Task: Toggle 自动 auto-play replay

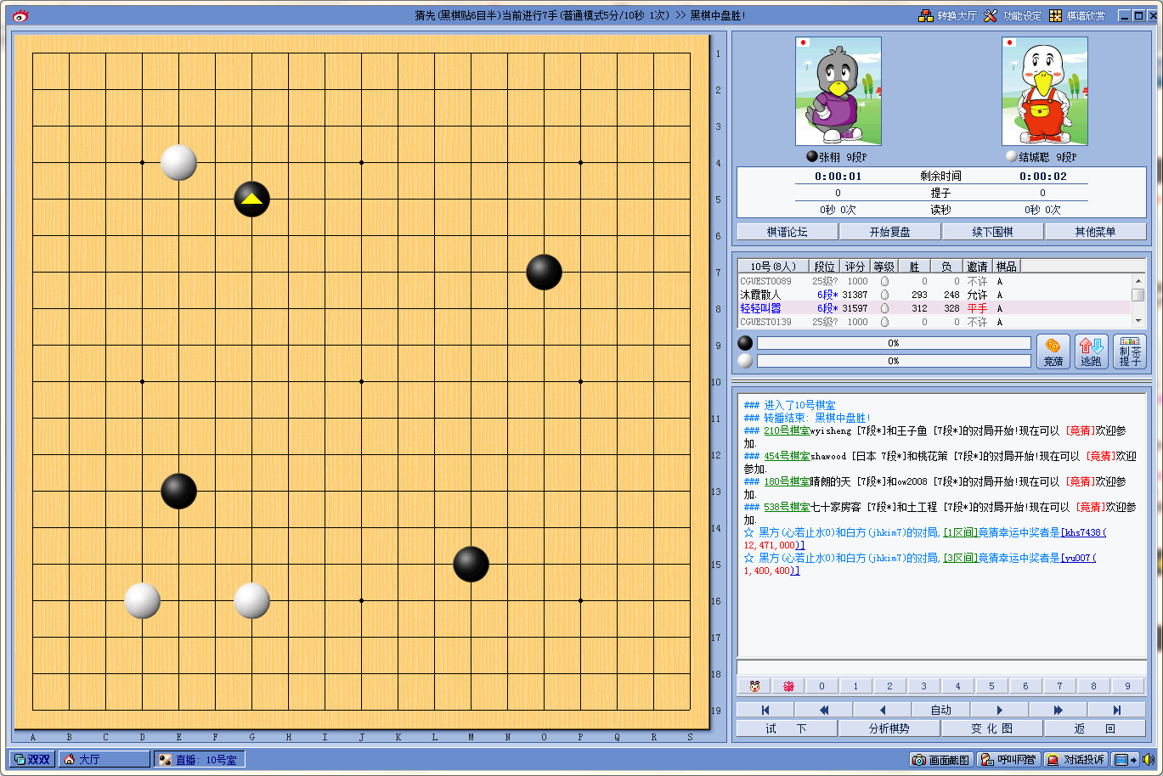Action: pyautogui.click(x=940, y=710)
